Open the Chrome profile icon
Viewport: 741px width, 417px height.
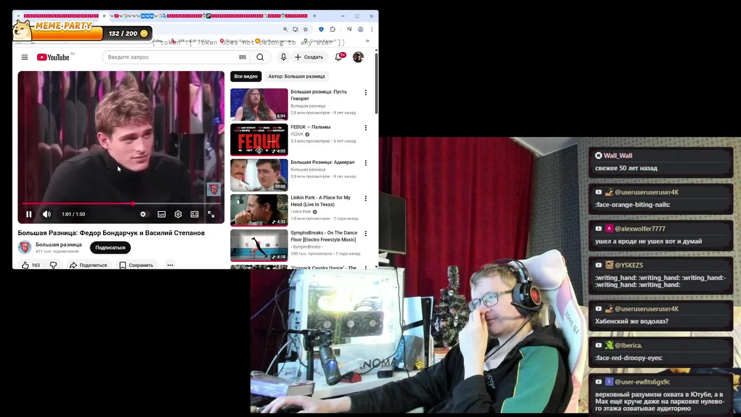point(361,30)
